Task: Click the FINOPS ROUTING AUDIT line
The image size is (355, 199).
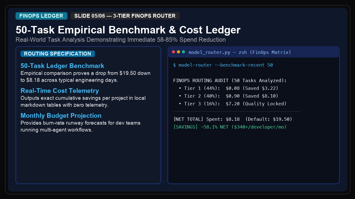Action: pos(230,80)
